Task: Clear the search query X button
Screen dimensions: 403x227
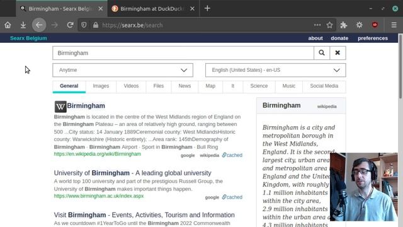Action: coord(338,53)
